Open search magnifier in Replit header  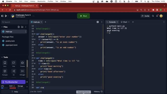pos(153,16)
